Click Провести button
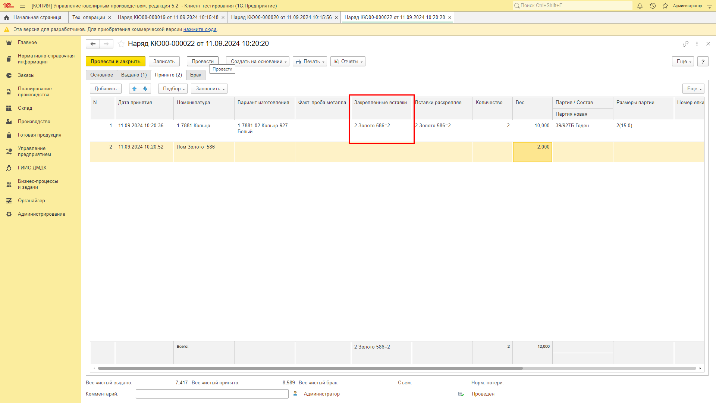Viewport: 716px width, 403px height. (x=202, y=62)
